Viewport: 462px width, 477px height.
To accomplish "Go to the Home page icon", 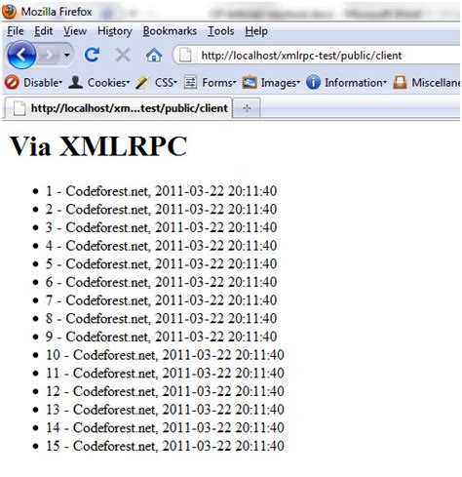I will [154, 55].
